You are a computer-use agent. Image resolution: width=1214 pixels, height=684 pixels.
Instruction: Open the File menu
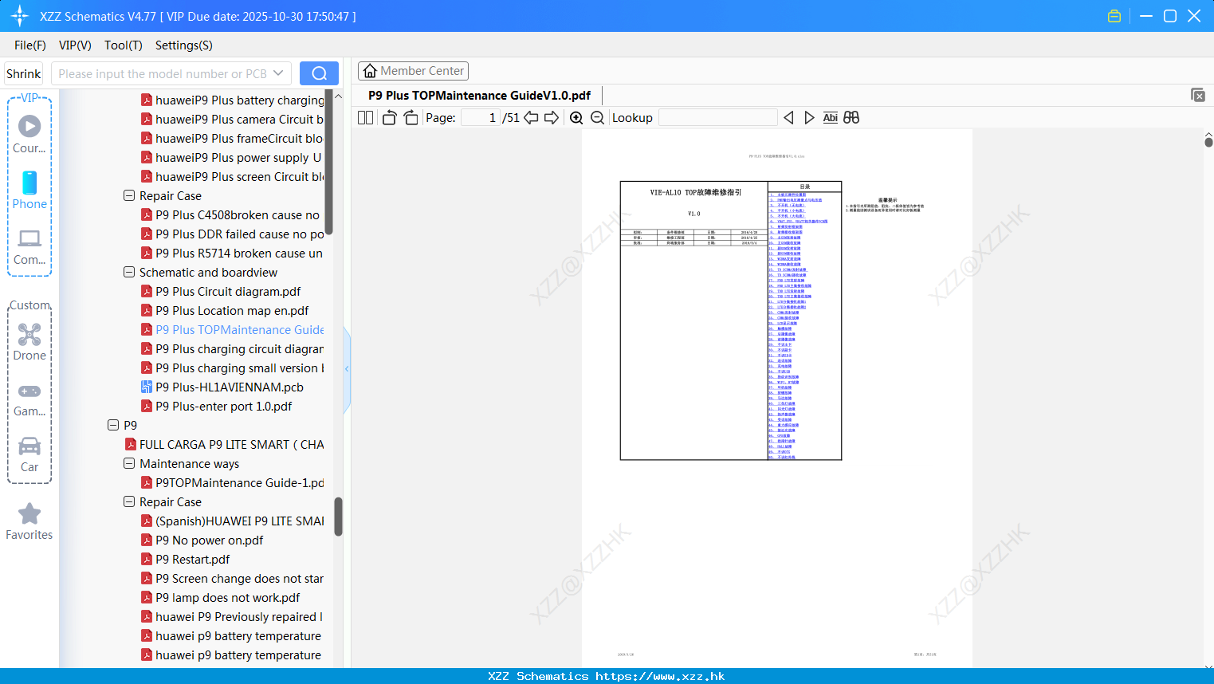pyautogui.click(x=29, y=45)
